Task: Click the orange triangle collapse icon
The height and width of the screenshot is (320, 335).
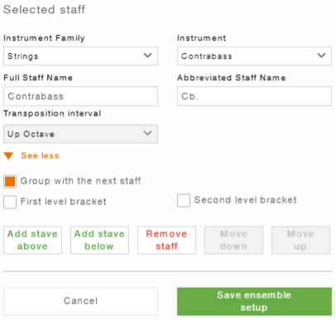Action: pos(8,156)
